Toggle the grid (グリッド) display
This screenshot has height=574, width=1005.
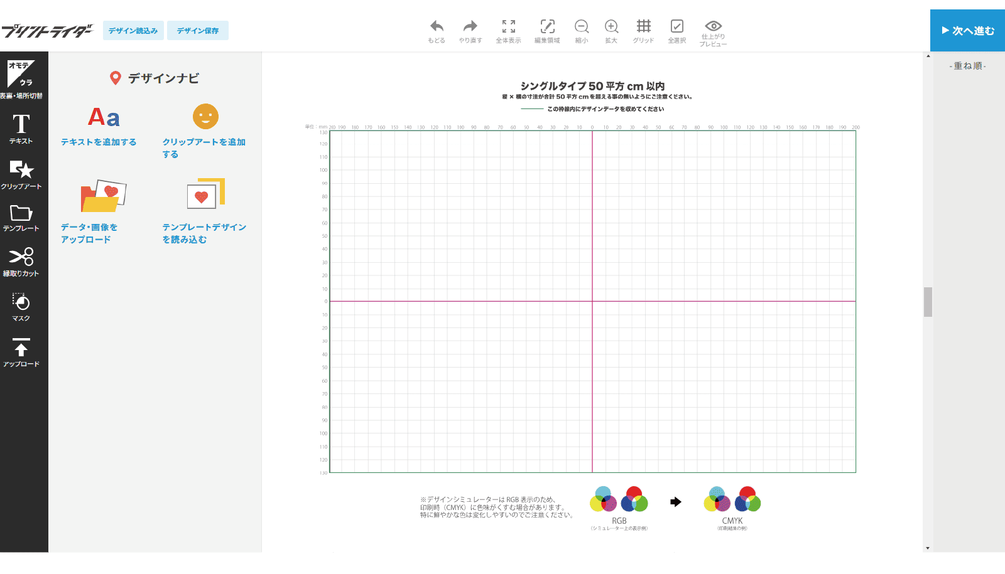point(643,27)
